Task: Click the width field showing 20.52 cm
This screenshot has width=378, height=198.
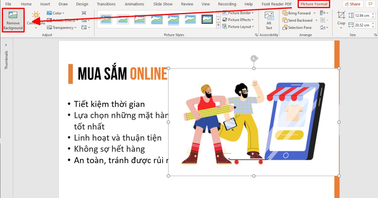Action: (362, 25)
